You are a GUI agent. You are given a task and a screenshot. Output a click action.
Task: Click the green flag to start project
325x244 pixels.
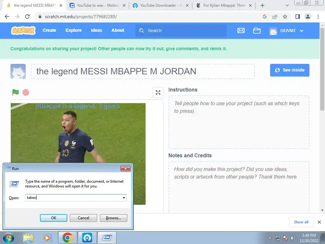click(15, 92)
